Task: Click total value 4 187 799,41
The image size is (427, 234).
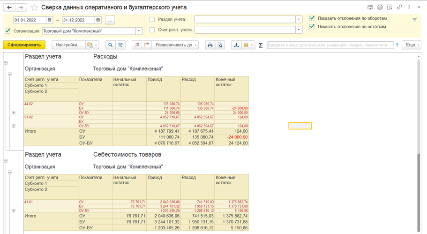Action: 167,131
